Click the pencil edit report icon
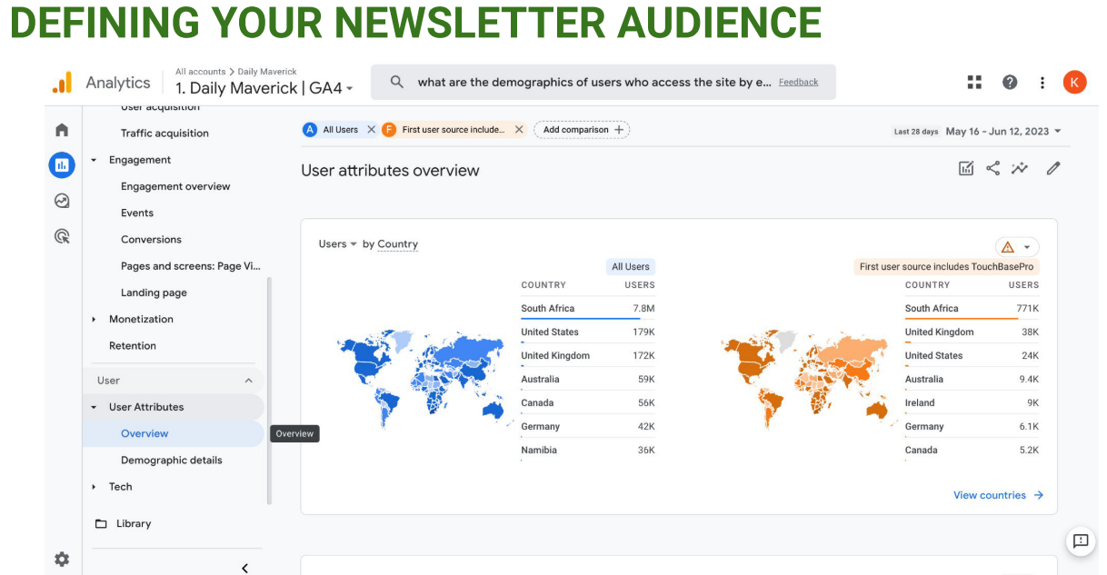1107x575 pixels. click(x=1053, y=168)
